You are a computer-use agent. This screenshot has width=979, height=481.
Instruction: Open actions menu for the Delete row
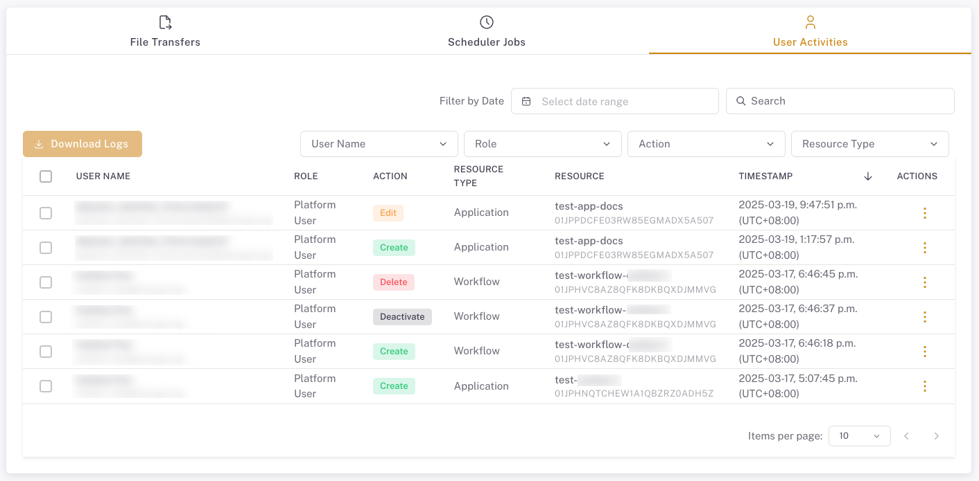point(924,282)
